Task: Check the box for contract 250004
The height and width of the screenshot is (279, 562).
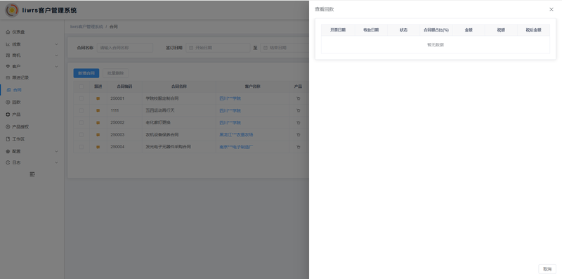Action: [x=81, y=147]
